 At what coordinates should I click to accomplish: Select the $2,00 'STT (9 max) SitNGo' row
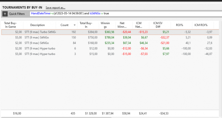pyautogui.click(x=110, y=43)
